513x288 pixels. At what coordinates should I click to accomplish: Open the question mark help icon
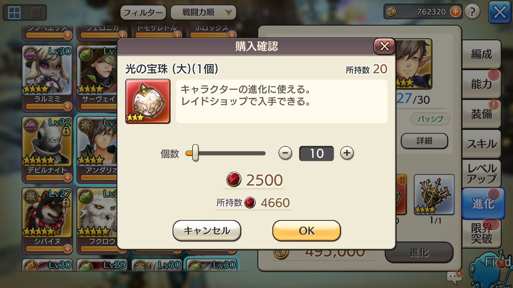pyautogui.click(x=472, y=12)
